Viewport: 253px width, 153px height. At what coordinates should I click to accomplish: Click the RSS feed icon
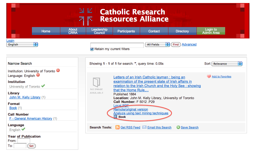[117, 127]
